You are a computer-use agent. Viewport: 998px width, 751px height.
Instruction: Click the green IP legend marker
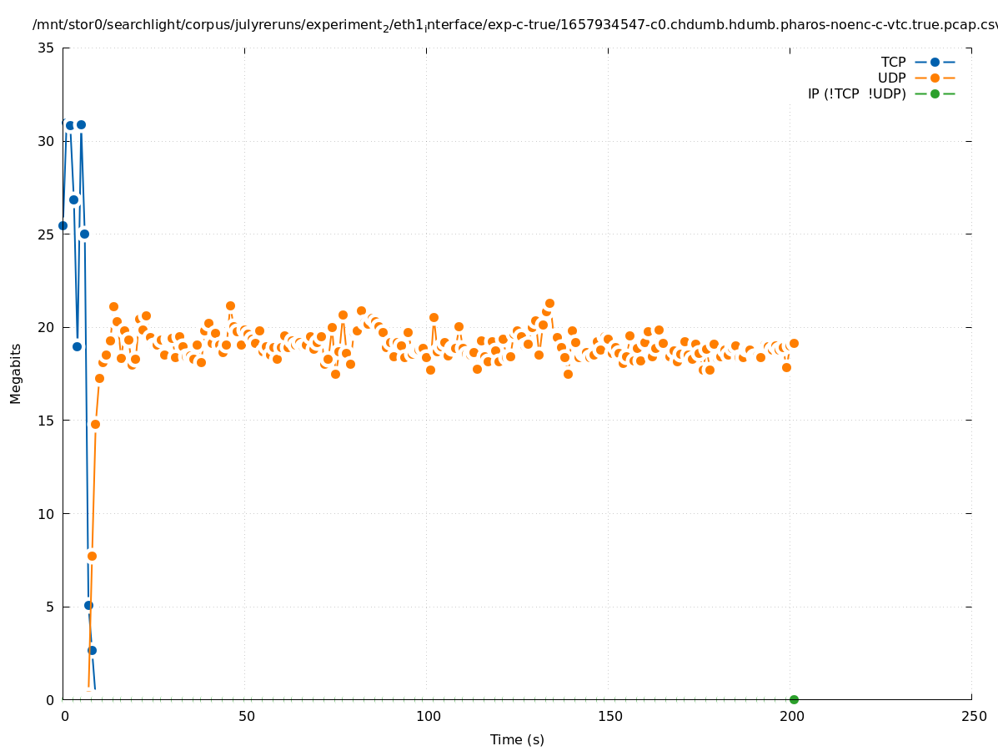coord(935,93)
